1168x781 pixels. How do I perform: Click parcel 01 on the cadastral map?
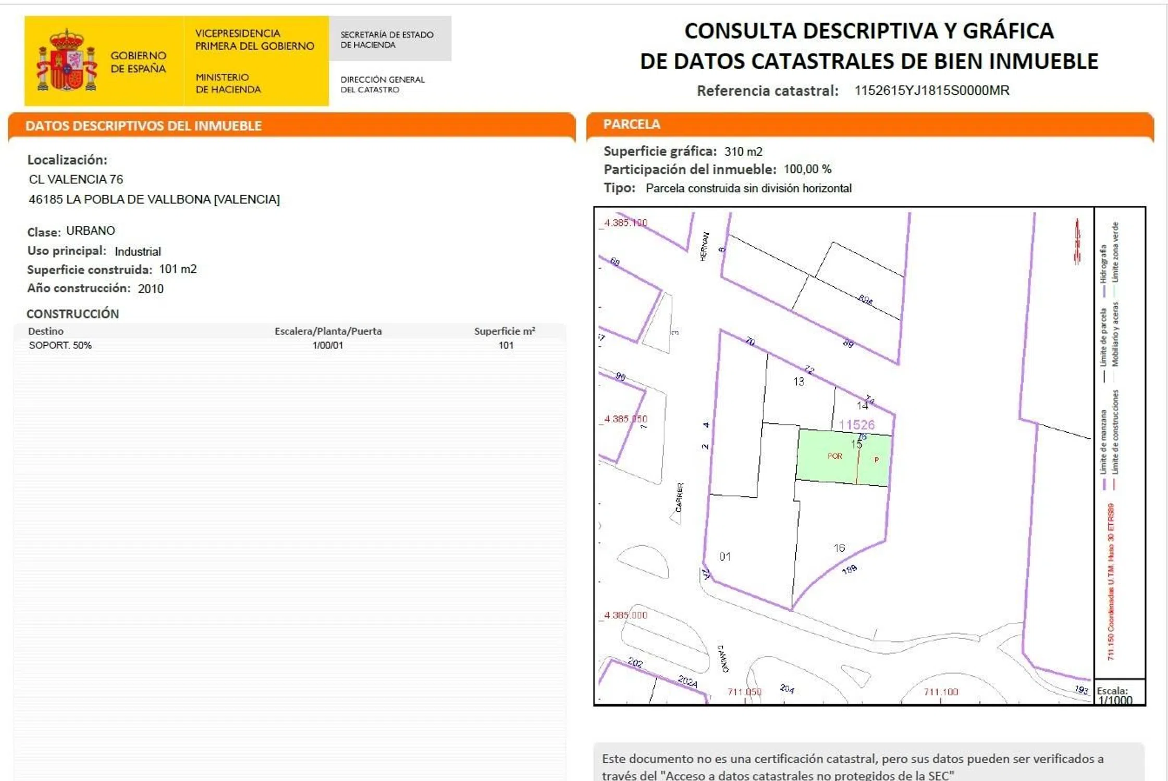point(725,557)
